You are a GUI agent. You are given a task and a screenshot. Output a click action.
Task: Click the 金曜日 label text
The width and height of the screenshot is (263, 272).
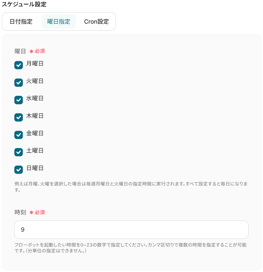[x=35, y=133]
